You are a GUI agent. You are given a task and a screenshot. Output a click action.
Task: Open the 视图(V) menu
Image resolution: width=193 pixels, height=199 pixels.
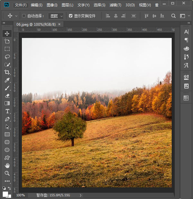pos(145,5)
